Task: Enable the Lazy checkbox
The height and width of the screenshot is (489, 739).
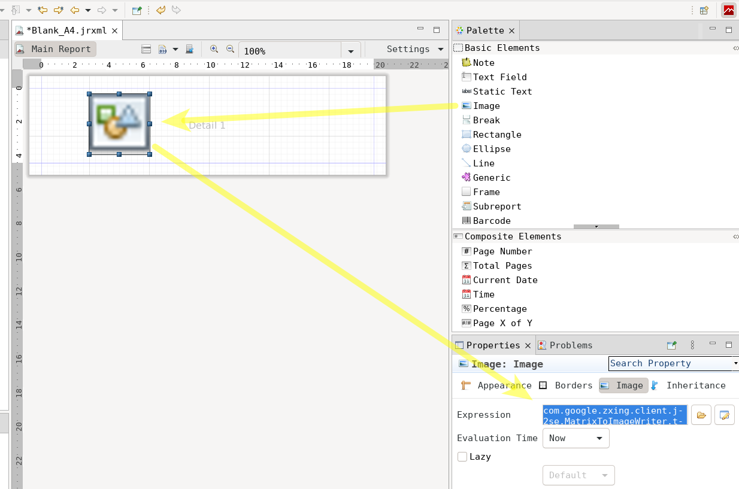Action: (x=462, y=457)
